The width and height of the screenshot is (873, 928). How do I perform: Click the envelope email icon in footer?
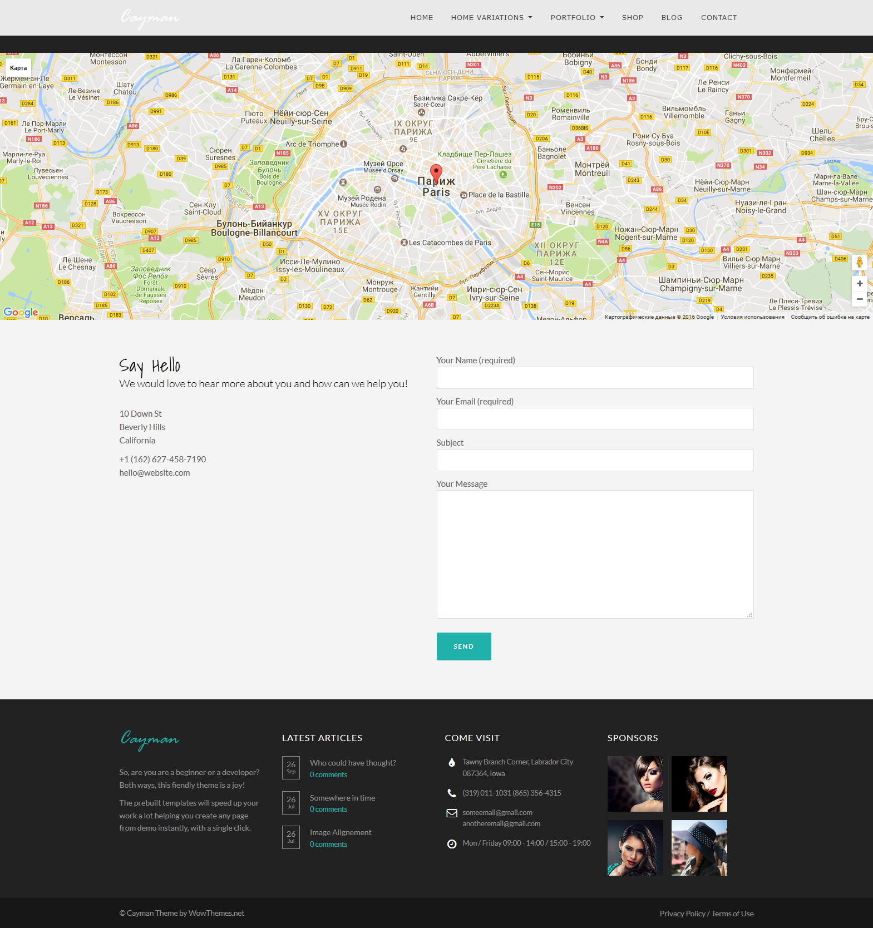[x=452, y=813]
